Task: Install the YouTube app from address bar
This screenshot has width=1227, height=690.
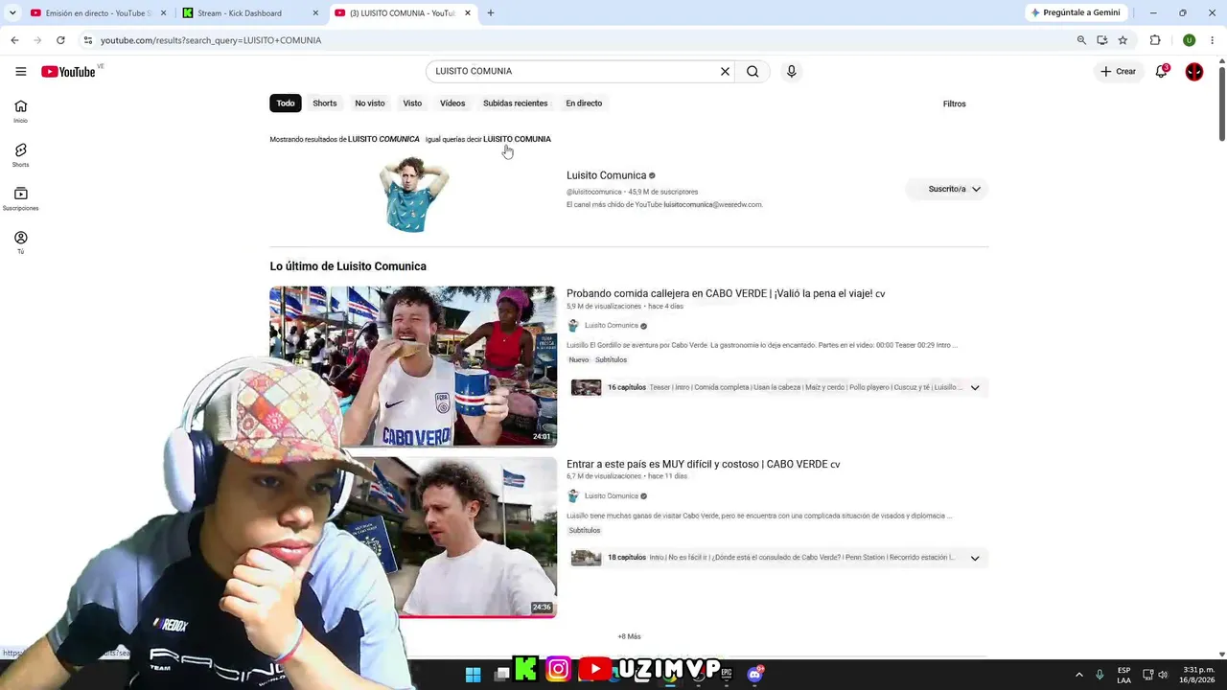Action: tap(1102, 40)
